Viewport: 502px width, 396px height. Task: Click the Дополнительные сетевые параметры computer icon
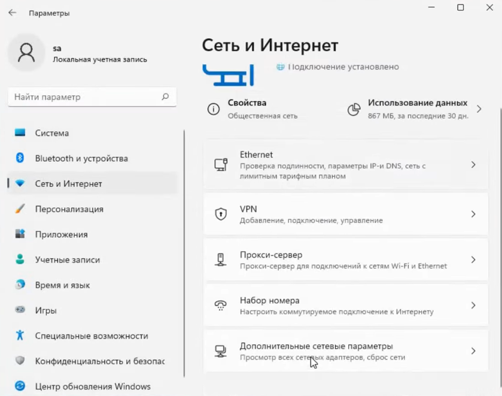tap(221, 351)
